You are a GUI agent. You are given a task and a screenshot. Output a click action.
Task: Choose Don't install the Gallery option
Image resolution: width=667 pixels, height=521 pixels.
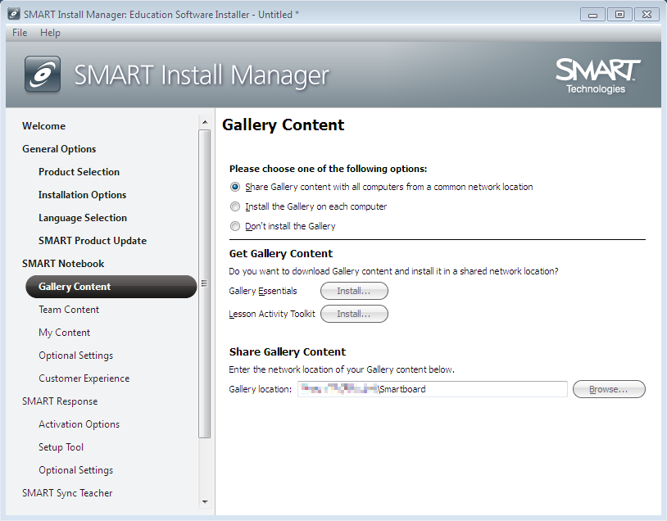pyautogui.click(x=236, y=226)
